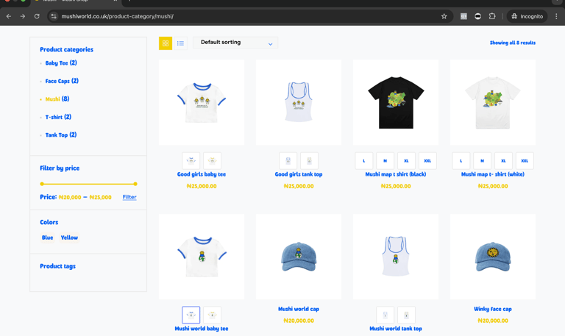
Task: Go back to previous page
Action: coord(9,16)
